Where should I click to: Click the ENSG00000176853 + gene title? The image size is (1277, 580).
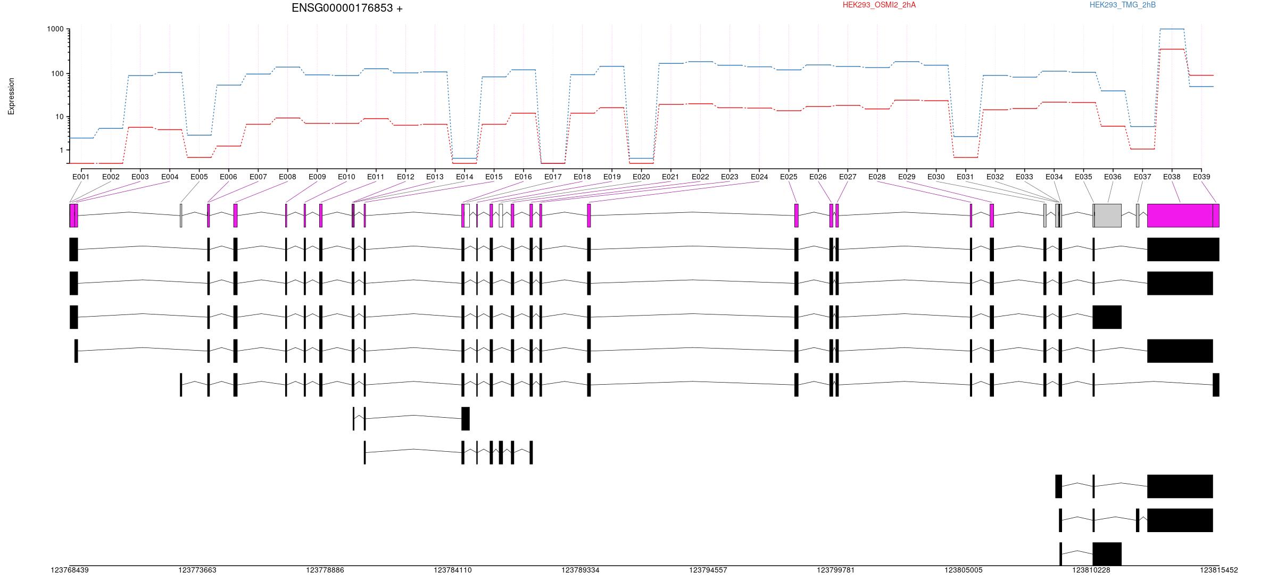tap(347, 8)
